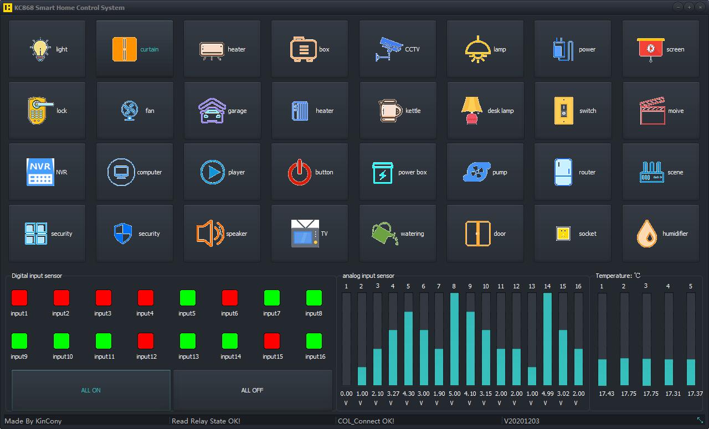
Task: Click the resize icon in status bar
Action: [x=700, y=421]
